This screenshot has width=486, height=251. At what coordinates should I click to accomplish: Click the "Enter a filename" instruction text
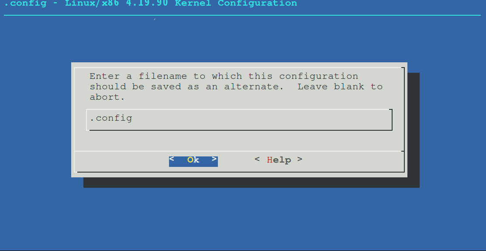click(138, 76)
